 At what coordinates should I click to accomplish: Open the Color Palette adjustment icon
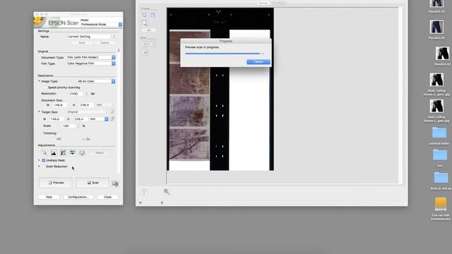pyautogui.click(x=82, y=152)
